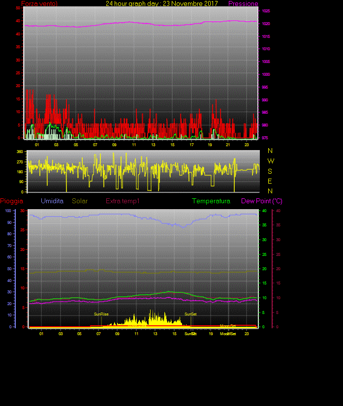Click the 'W' wind direction label
This screenshot has height=406, width=343.
(271, 161)
